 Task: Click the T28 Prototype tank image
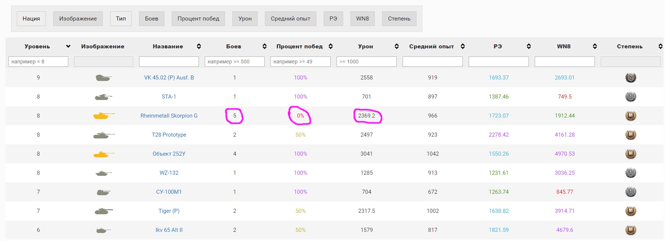pyautogui.click(x=103, y=135)
